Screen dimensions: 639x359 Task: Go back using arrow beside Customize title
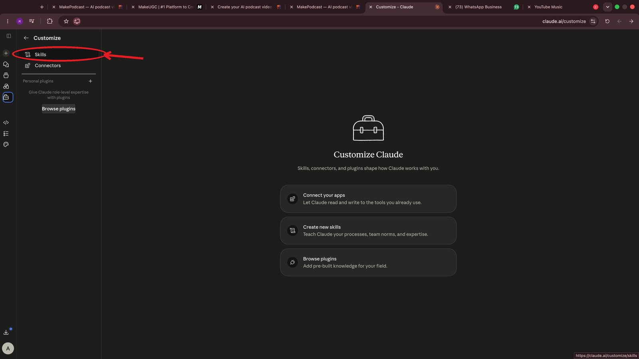click(26, 38)
